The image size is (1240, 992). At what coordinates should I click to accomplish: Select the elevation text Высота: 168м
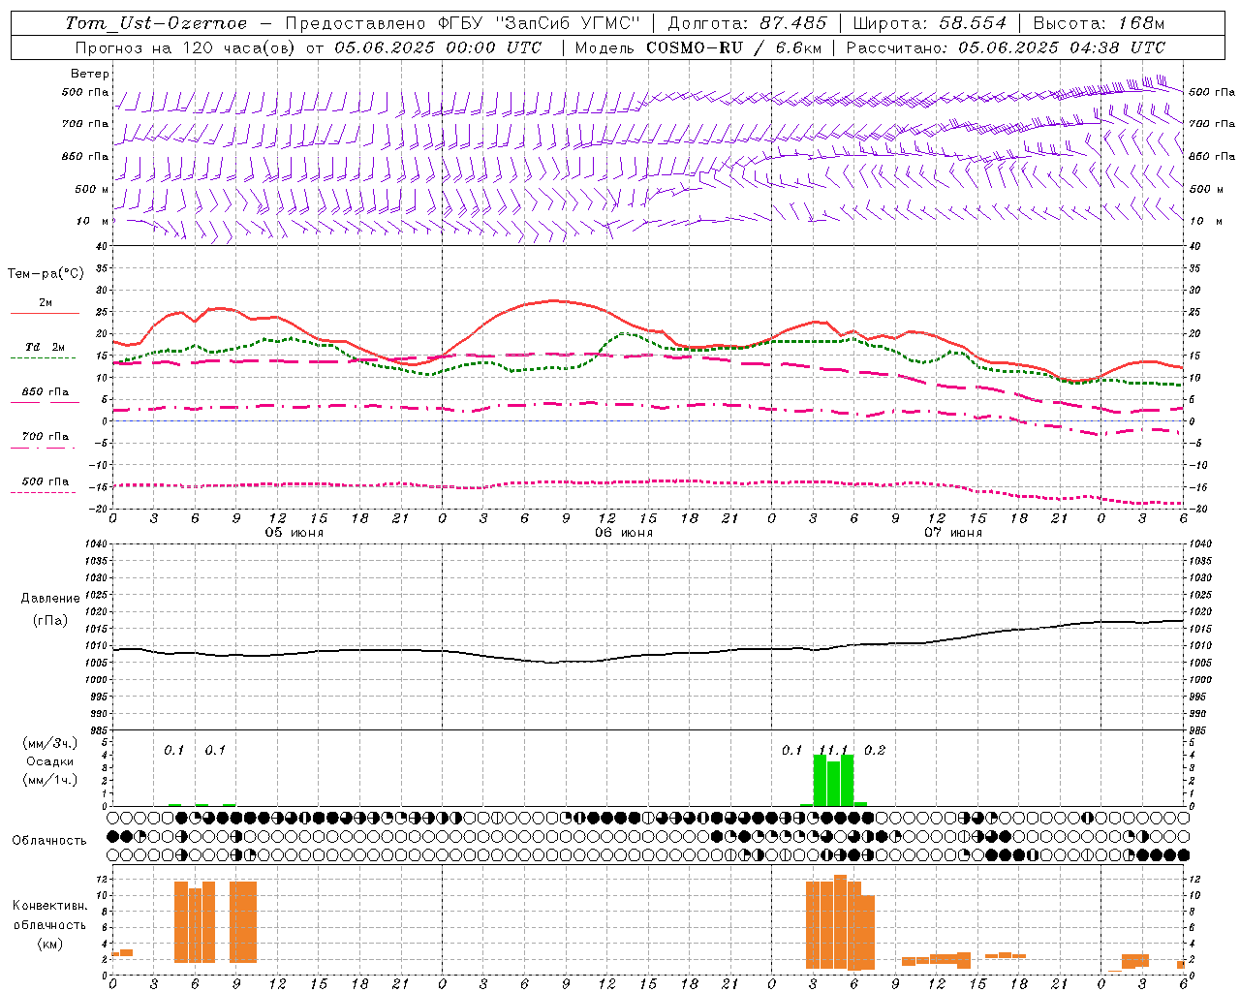tap(1099, 23)
